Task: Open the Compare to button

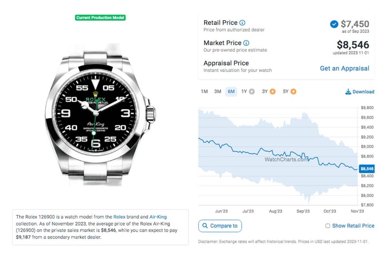Action: (220, 226)
